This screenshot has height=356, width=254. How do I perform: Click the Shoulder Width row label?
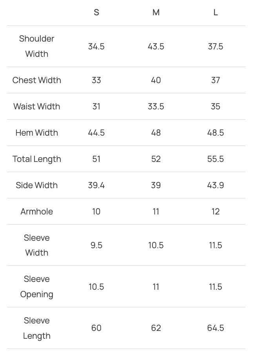(x=37, y=46)
